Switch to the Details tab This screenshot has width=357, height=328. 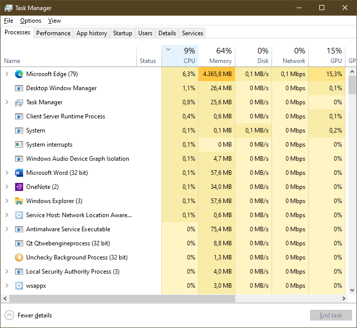167,33
